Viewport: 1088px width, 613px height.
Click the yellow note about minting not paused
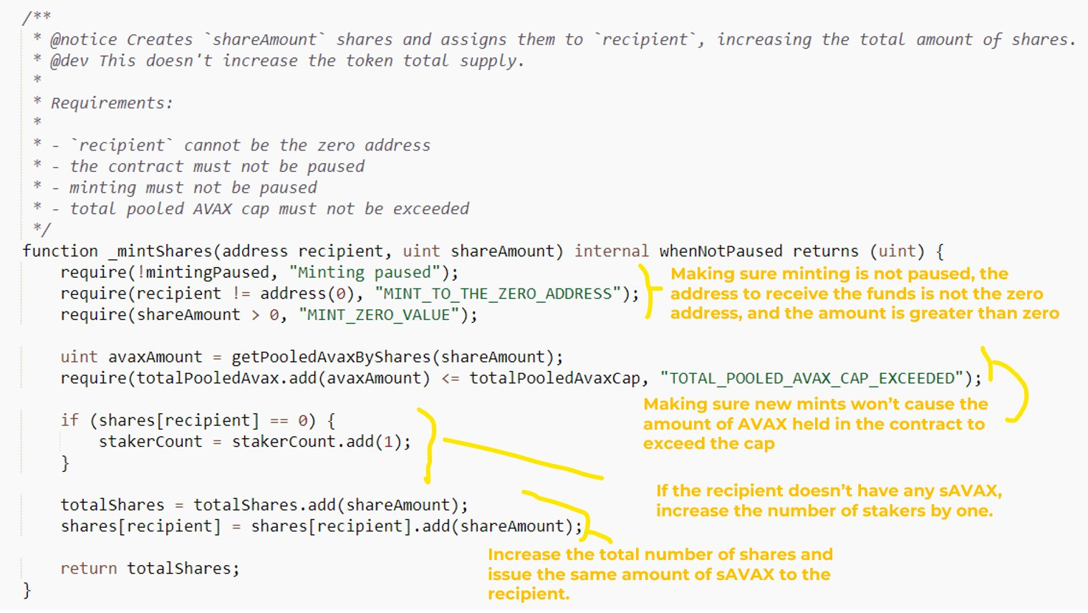(863, 294)
